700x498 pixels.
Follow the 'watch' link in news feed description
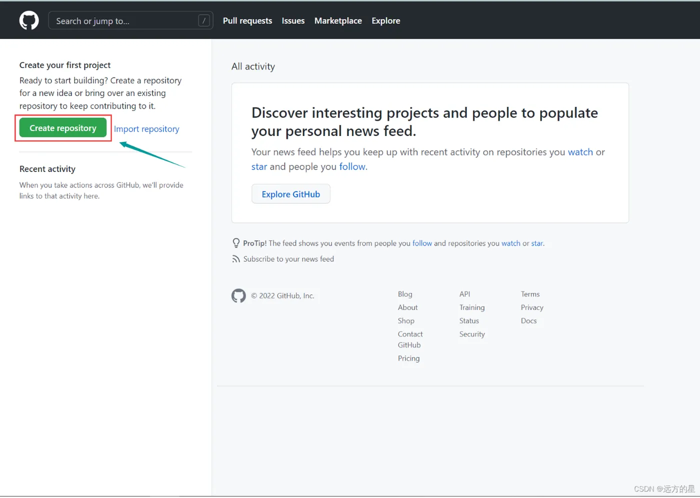click(580, 152)
